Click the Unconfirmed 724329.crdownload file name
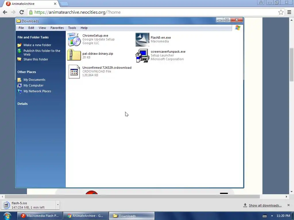This screenshot has height=220, width=294. [107, 68]
